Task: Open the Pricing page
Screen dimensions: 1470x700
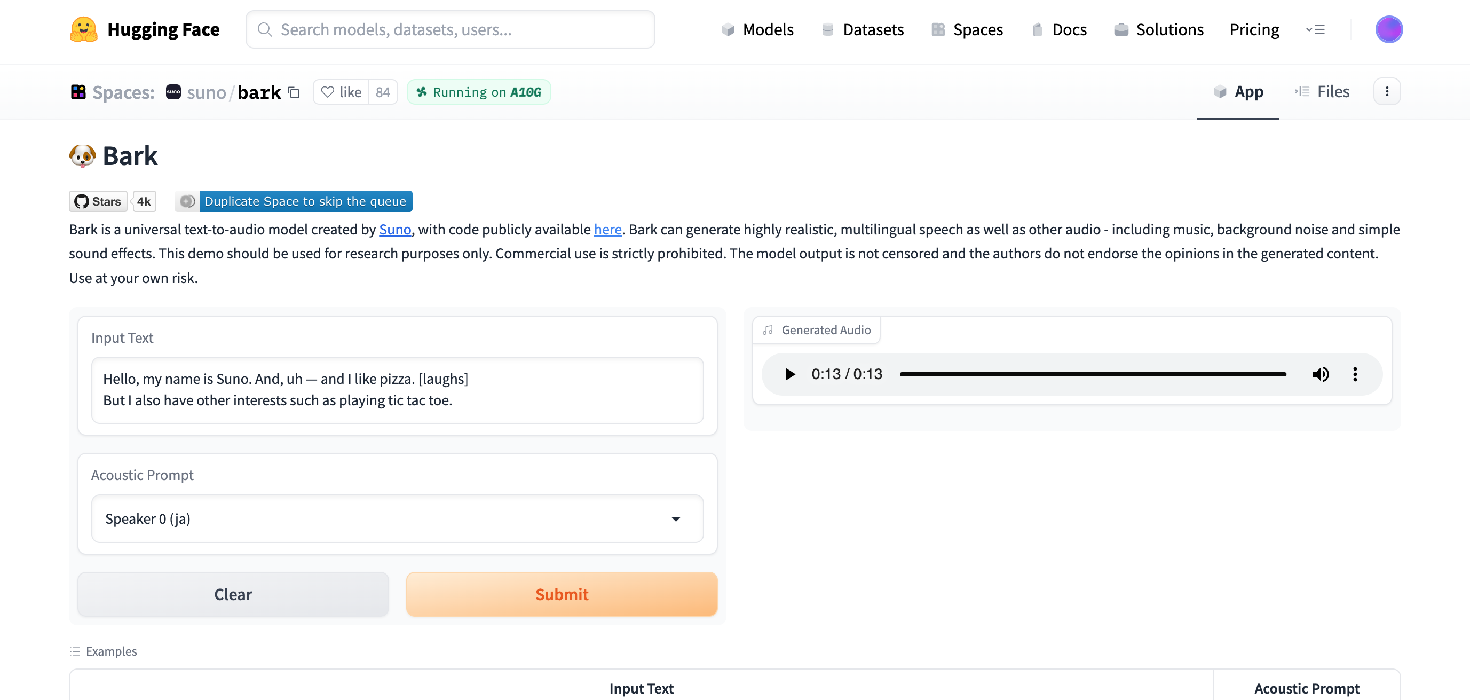Action: point(1254,29)
